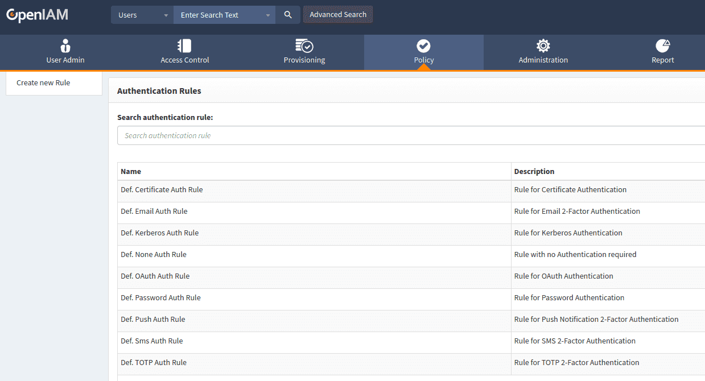Select Def. OAuth Auth Rule
The image size is (705, 381).
155,276
